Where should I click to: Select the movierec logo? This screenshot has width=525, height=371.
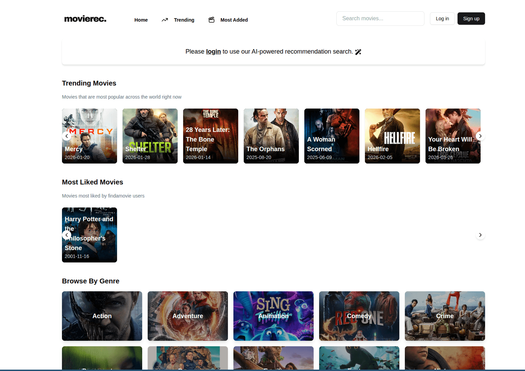click(x=85, y=19)
